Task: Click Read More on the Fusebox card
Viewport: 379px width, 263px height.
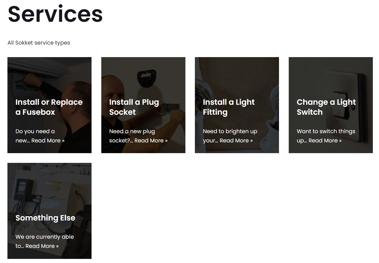Action: [48, 141]
